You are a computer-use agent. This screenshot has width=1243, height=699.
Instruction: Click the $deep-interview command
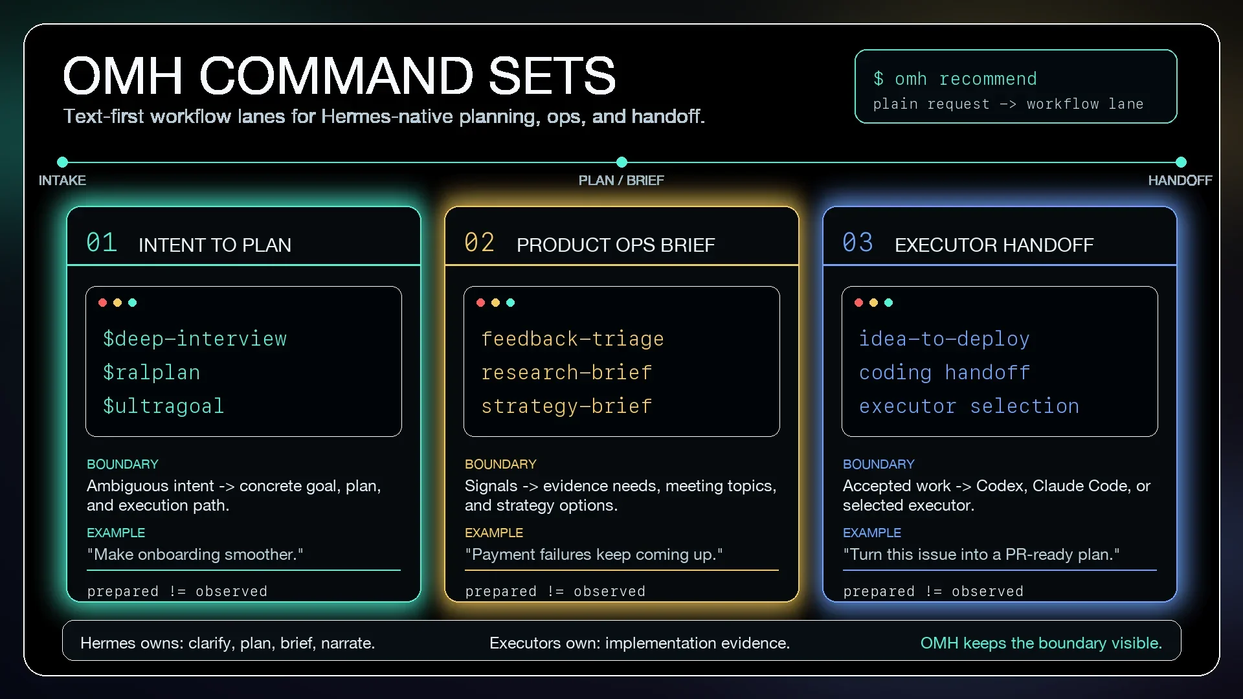[195, 338]
